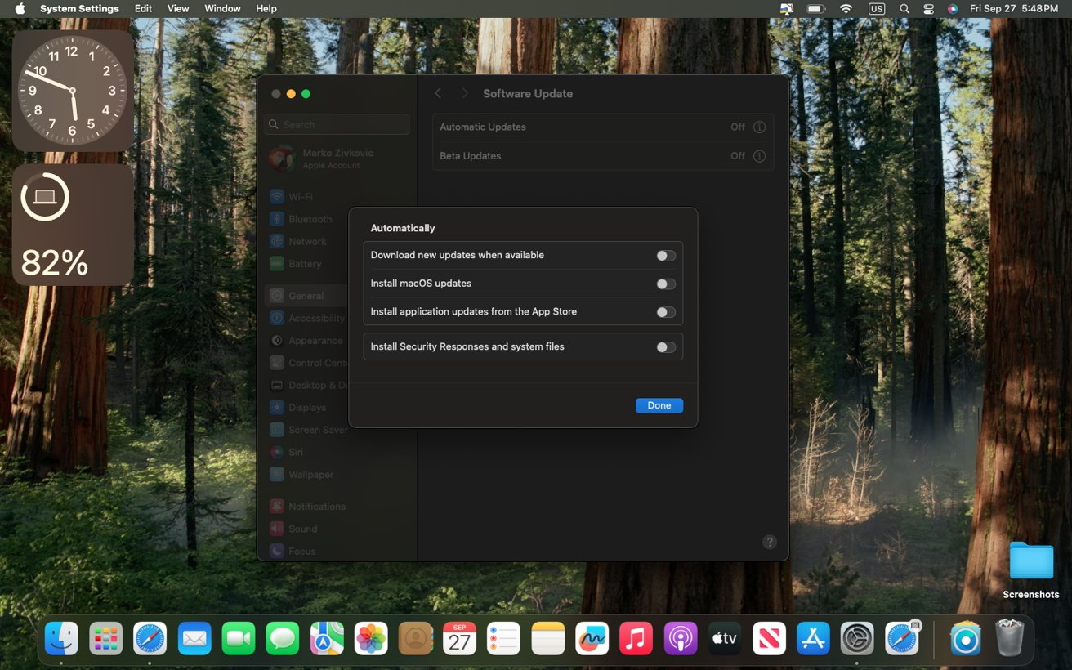
Task: Open Finder from the Dock
Action: [x=61, y=638]
